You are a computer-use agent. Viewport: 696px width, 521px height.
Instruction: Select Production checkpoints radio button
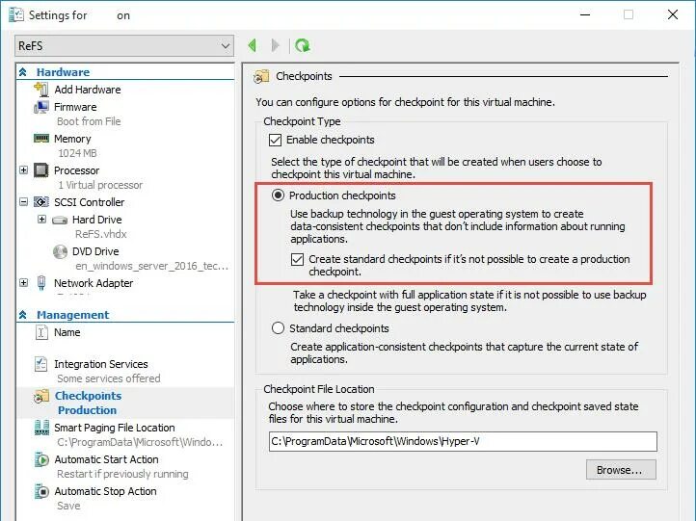(x=278, y=195)
